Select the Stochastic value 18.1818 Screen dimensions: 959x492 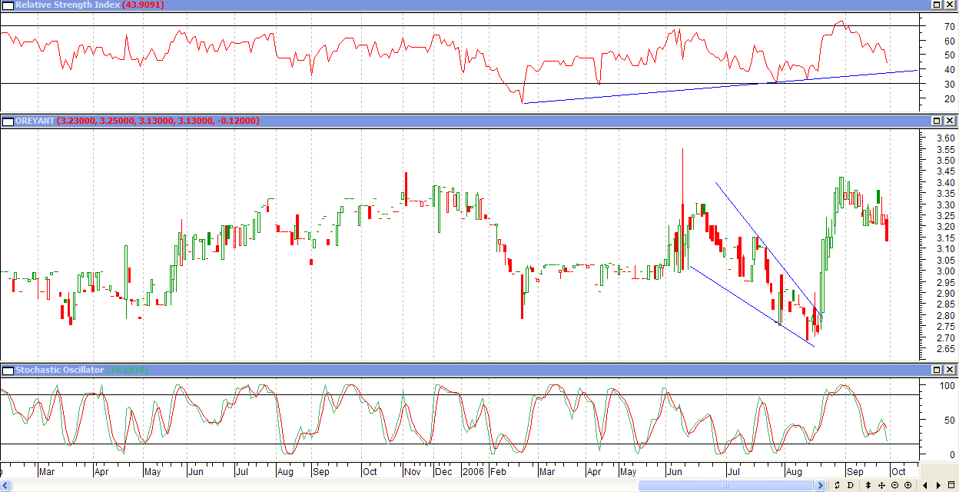pyautogui.click(x=128, y=371)
